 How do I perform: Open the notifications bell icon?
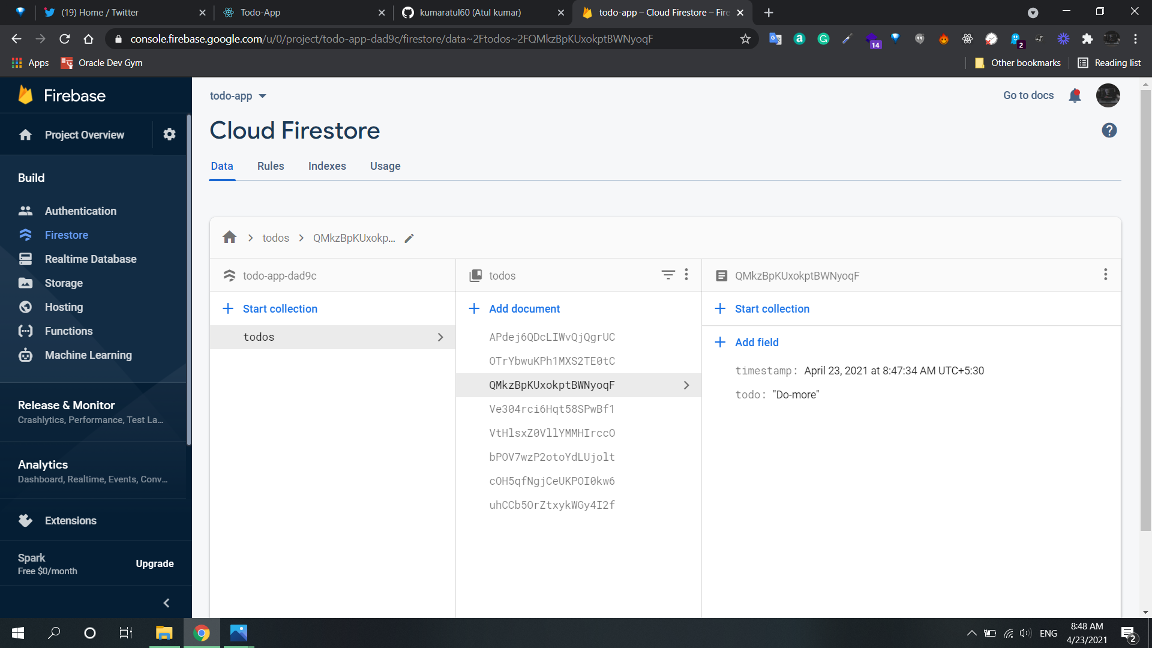[1075, 95]
